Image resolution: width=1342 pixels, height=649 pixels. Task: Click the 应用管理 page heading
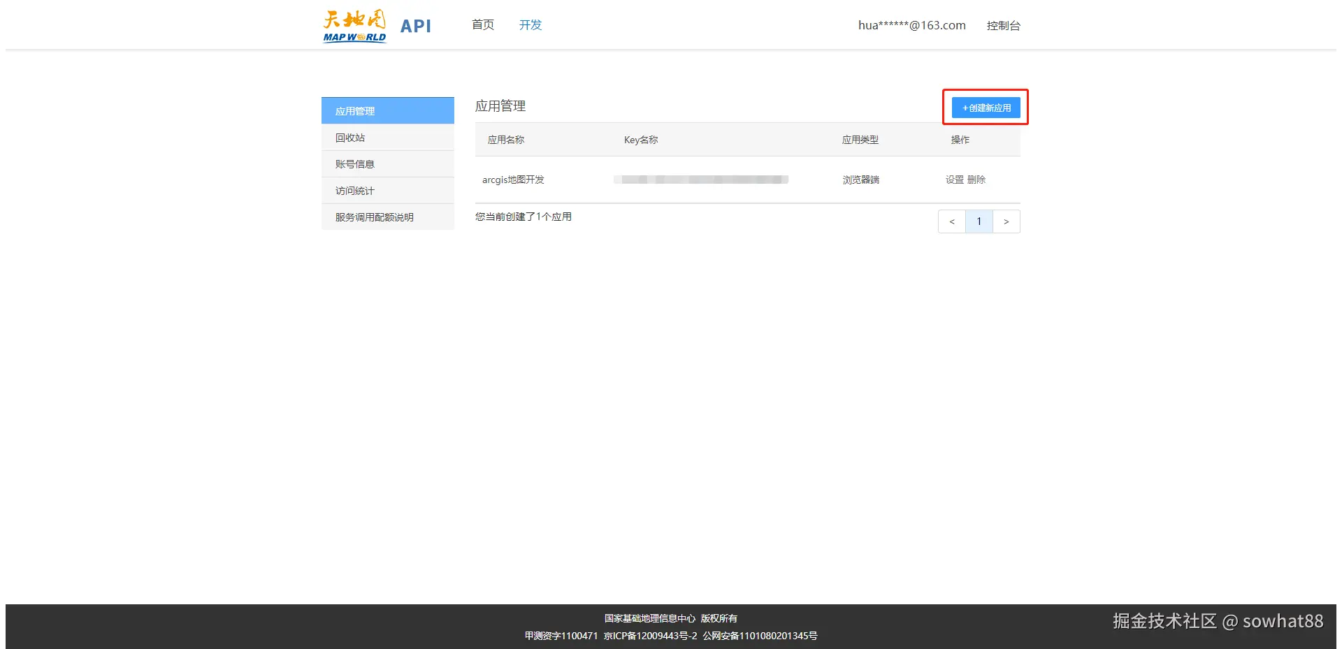pos(500,106)
